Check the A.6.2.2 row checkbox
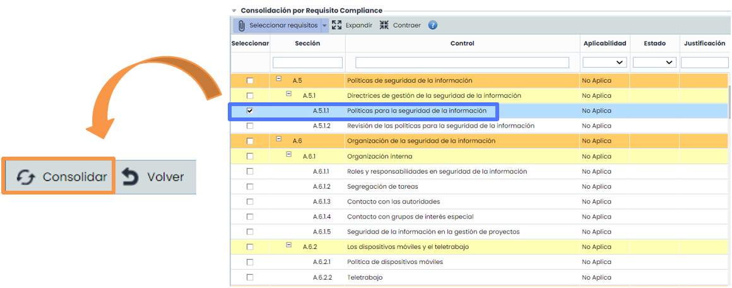This screenshot has height=288, width=732. [250, 277]
